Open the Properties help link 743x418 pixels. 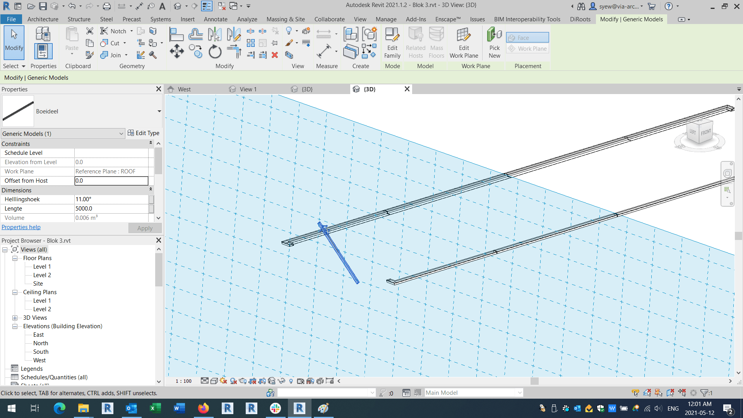point(21,227)
